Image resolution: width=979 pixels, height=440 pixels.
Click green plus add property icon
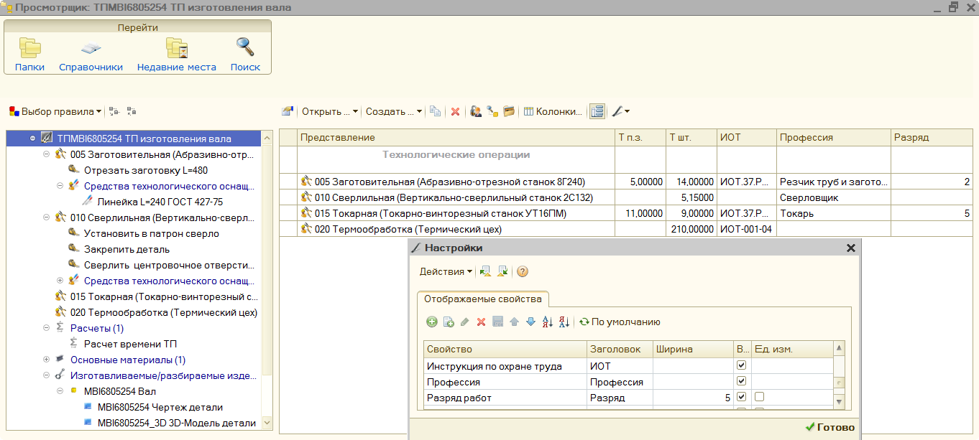(432, 322)
